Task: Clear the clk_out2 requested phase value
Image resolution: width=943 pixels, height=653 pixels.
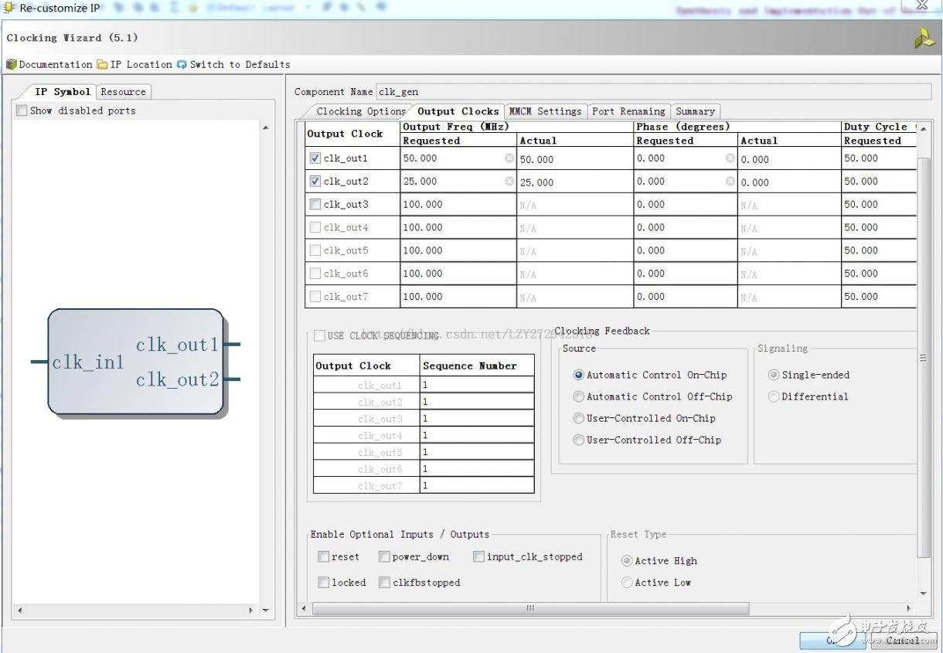Action: pyautogui.click(x=730, y=182)
